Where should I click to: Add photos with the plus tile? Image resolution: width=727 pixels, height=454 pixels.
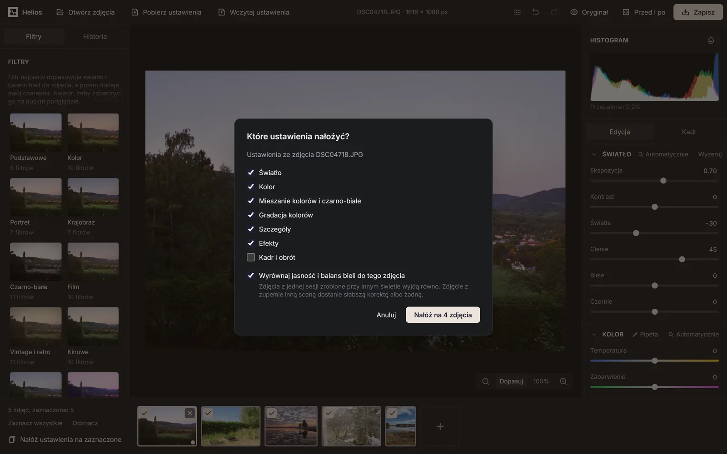[x=440, y=426]
